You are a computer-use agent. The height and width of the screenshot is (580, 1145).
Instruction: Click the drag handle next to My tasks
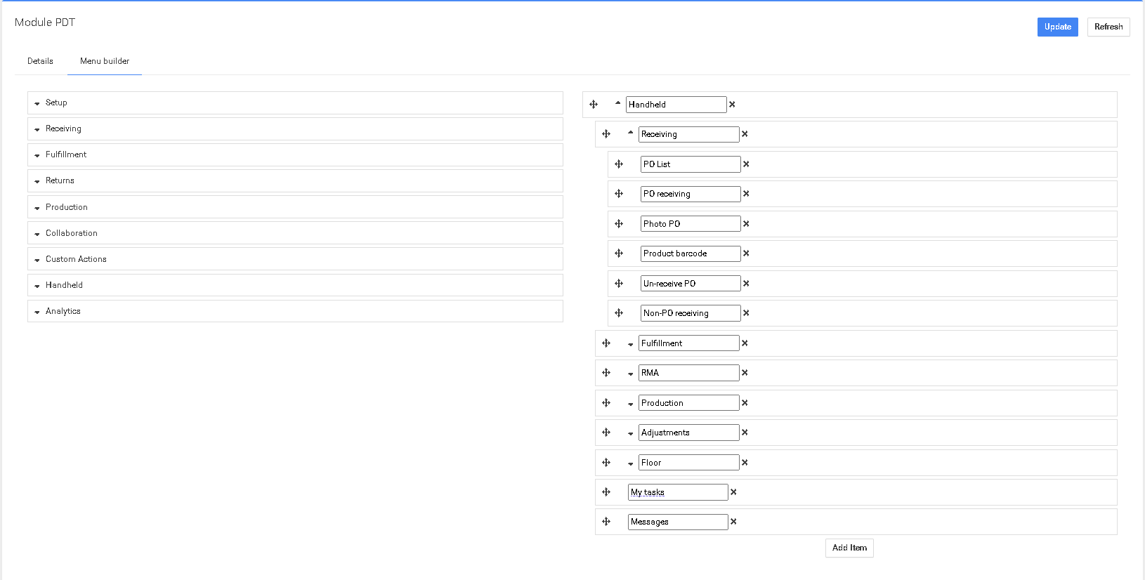click(x=606, y=492)
